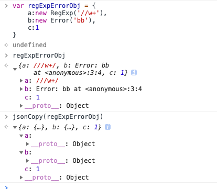Collapse the jsonCopy result object
This screenshot has width=217, height=189.
pos(15,127)
